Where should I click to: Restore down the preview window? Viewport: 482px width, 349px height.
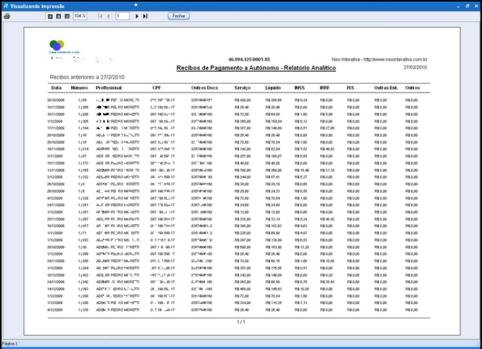[x=468, y=6]
